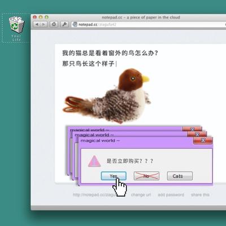Close the middle magical world popup

tap(197, 134)
